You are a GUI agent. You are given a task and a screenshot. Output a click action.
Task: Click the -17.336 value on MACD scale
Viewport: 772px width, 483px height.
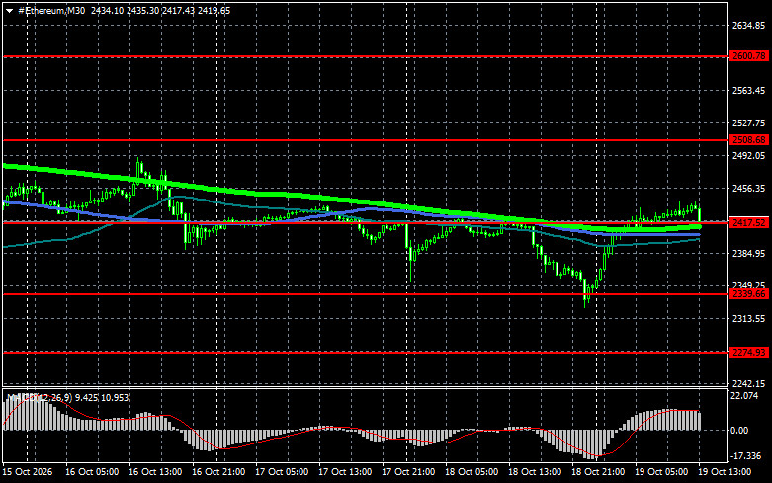(x=746, y=456)
